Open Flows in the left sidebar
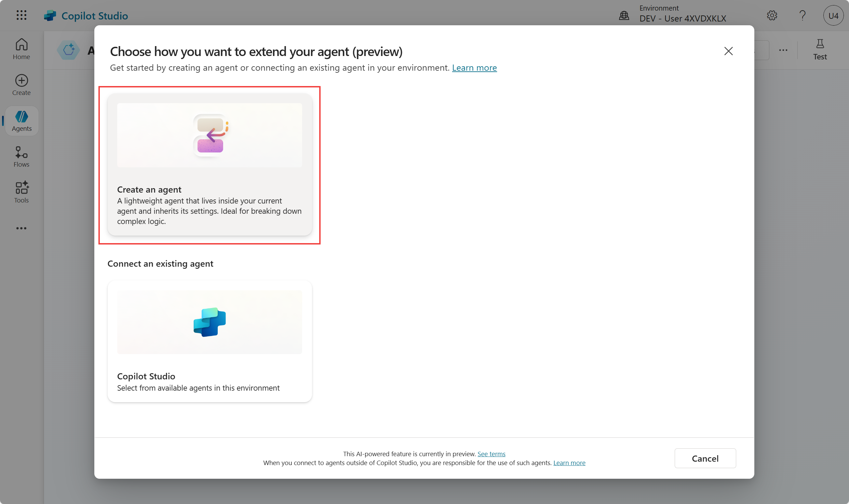The height and width of the screenshot is (504, 849). coord(21,157)
